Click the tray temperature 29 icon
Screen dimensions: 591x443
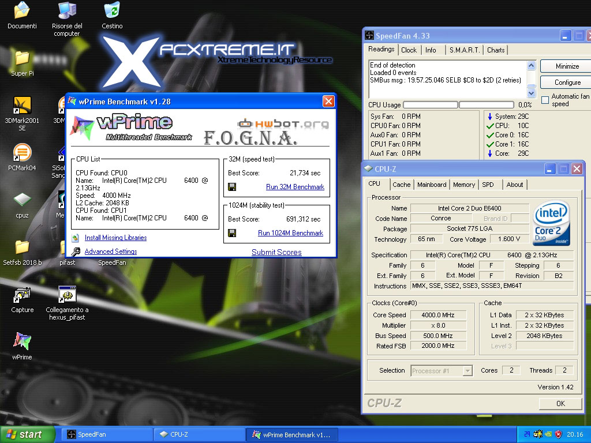click(527, 434)
